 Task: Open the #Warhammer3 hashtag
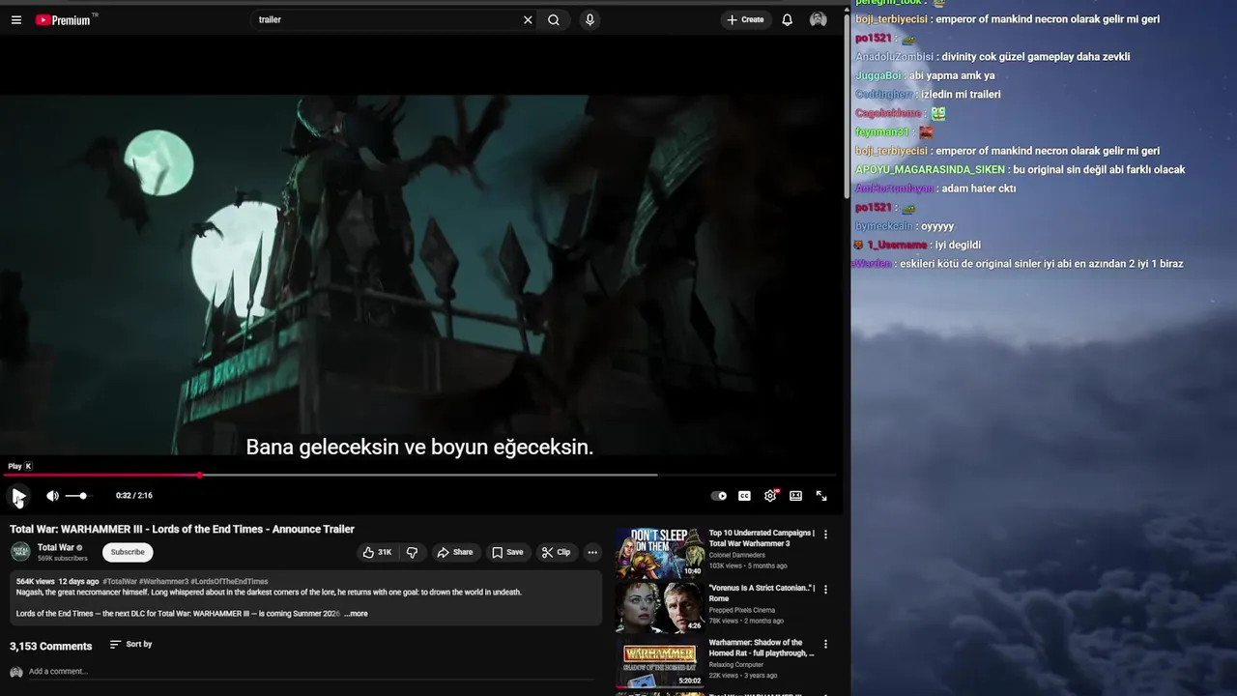tap(163, 582)
